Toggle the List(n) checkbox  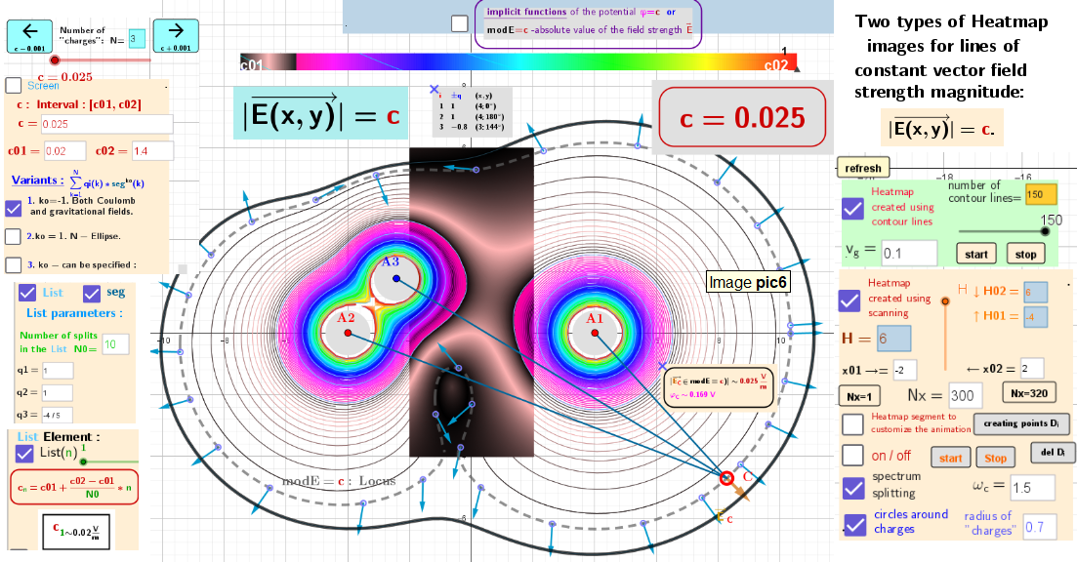pyautogui.click(x=24, y=454)
